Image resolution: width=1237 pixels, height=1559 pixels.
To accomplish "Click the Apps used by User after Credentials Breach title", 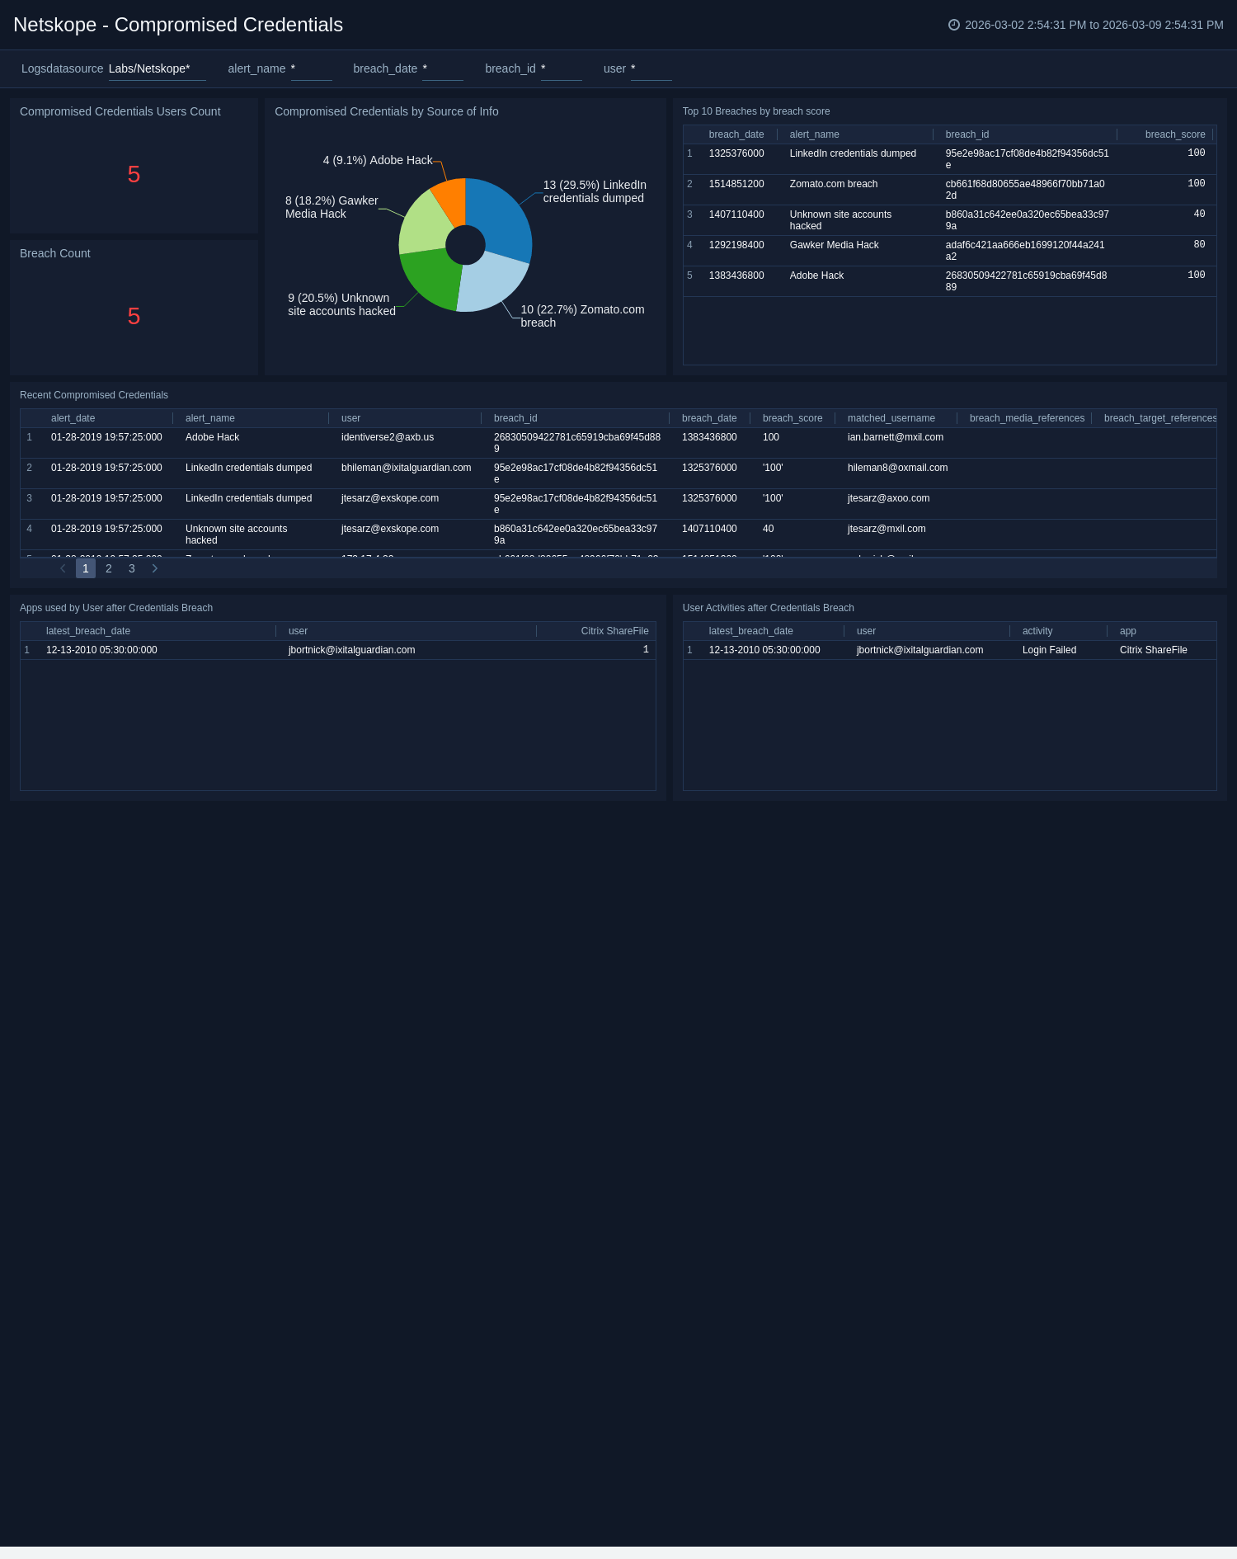I will pos(116,608).
